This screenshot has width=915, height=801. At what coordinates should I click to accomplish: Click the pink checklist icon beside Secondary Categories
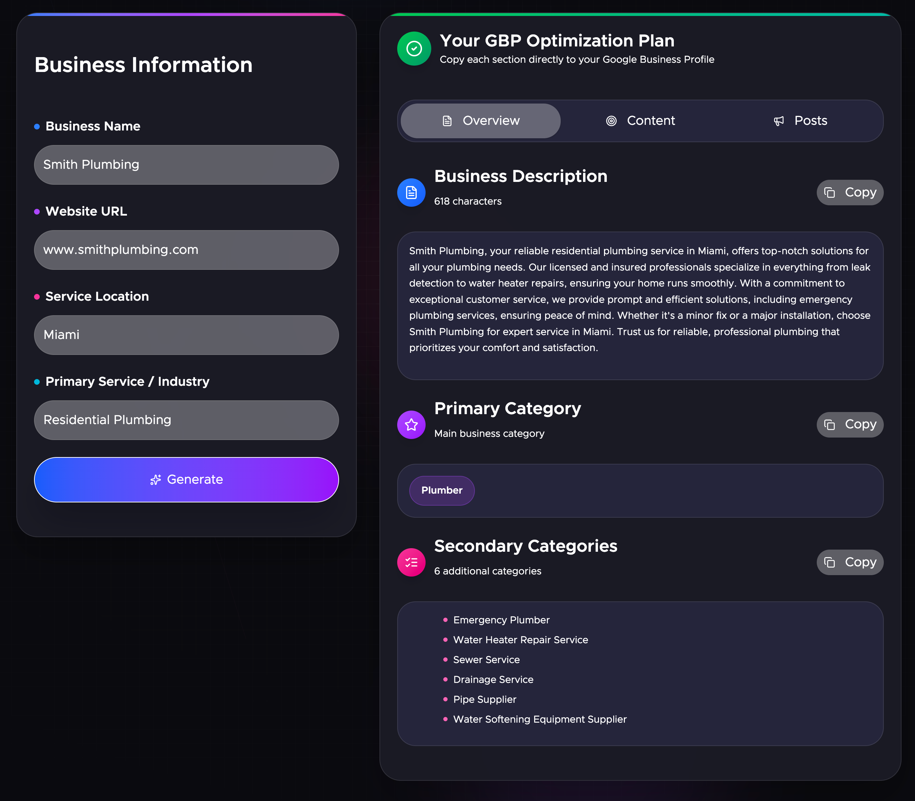tap(411, 562)
